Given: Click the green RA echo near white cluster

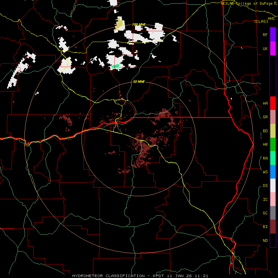Looking at the screenshot, I should click(115, 66).
